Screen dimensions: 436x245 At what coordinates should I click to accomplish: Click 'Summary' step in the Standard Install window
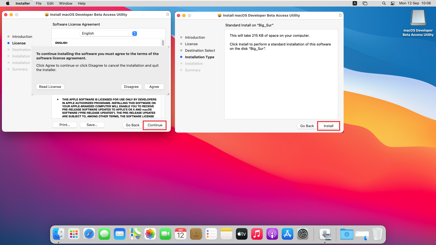coord(193,70)
